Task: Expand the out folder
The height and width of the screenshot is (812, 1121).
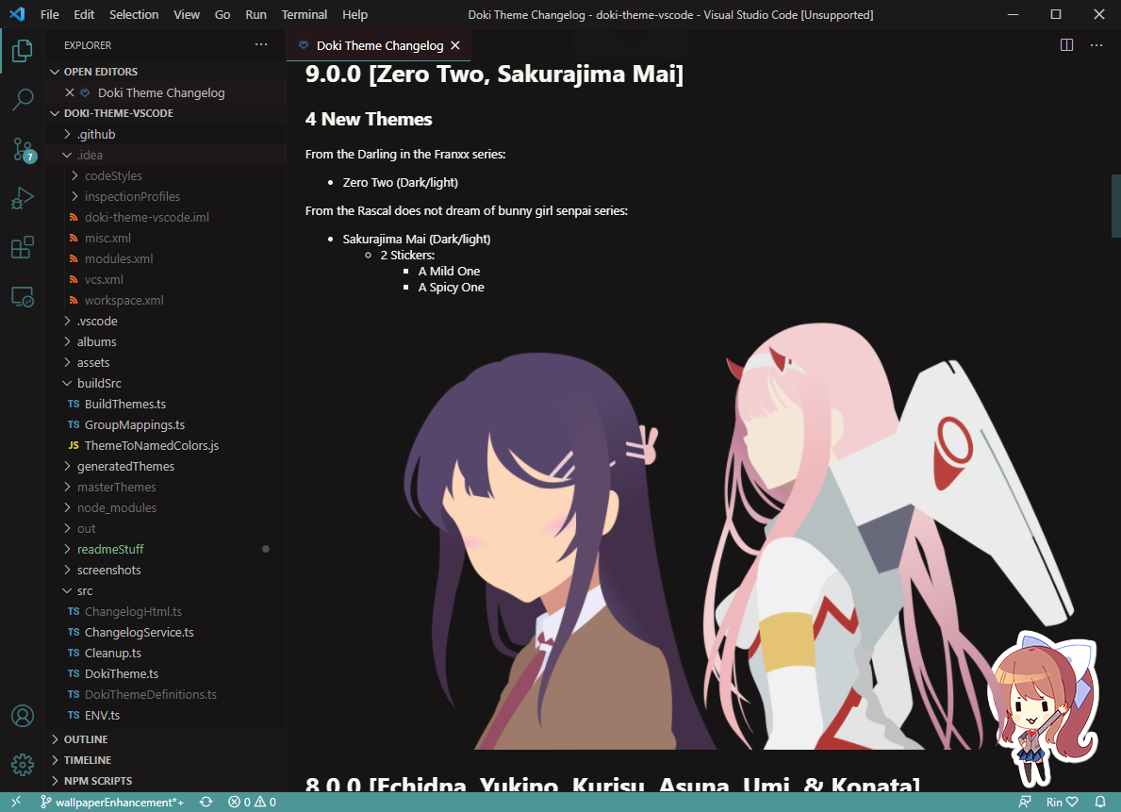Action: (165, 528)
